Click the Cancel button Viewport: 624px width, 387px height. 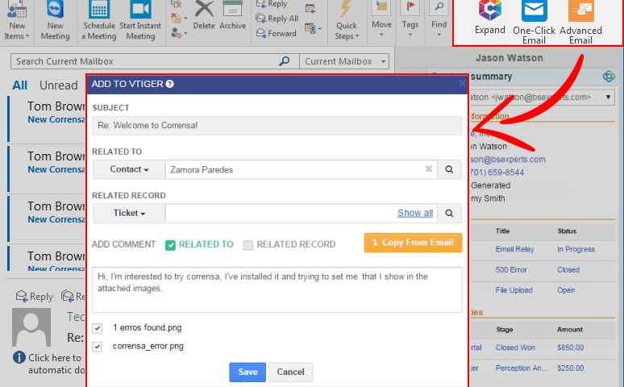click(290, 372)
